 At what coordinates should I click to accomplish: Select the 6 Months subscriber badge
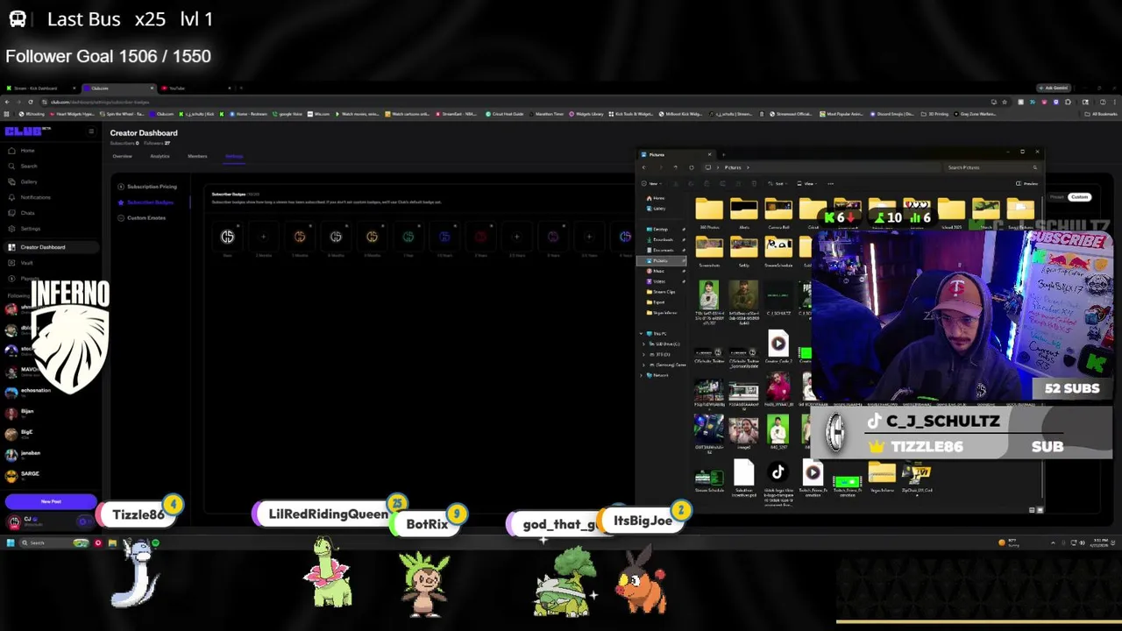[x=336, y=237]
